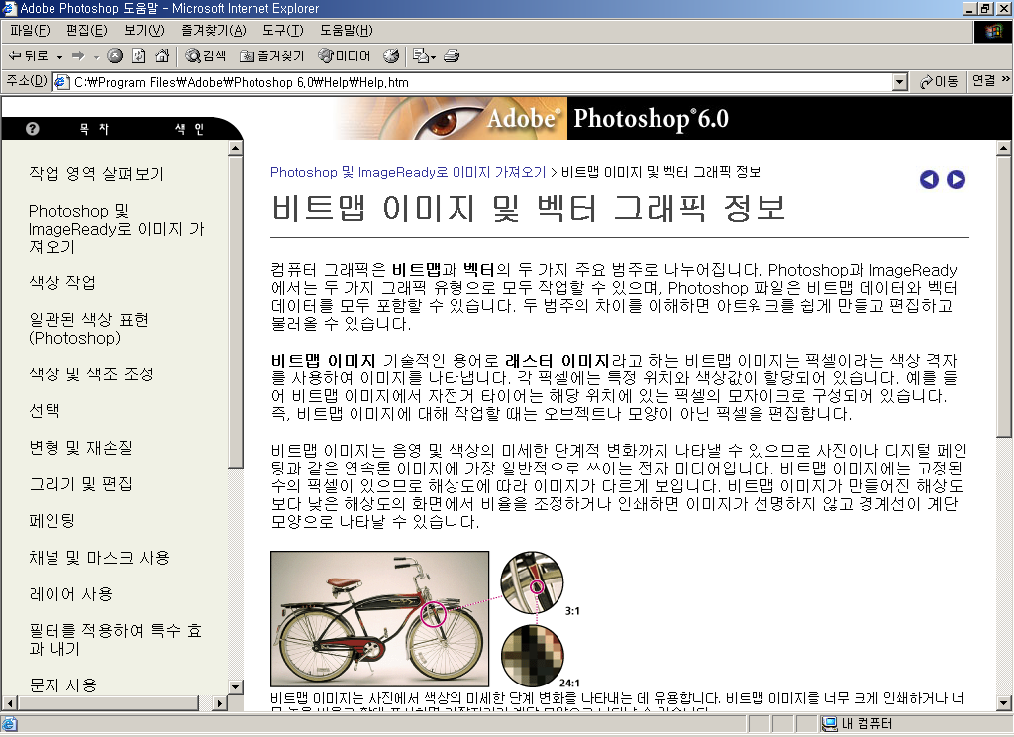Screen dimensions: 1014x737
Task: Open the Tools (도구) menu
Action: click(x=282, y=31)
